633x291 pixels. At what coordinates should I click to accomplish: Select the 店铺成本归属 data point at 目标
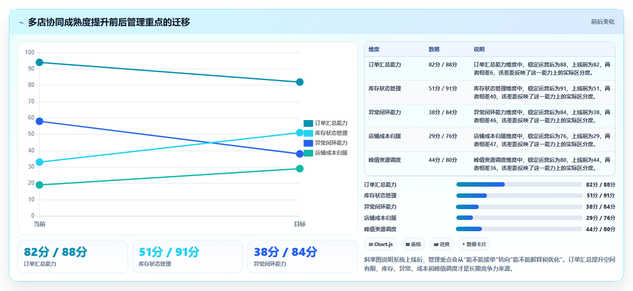click(300, 169)
